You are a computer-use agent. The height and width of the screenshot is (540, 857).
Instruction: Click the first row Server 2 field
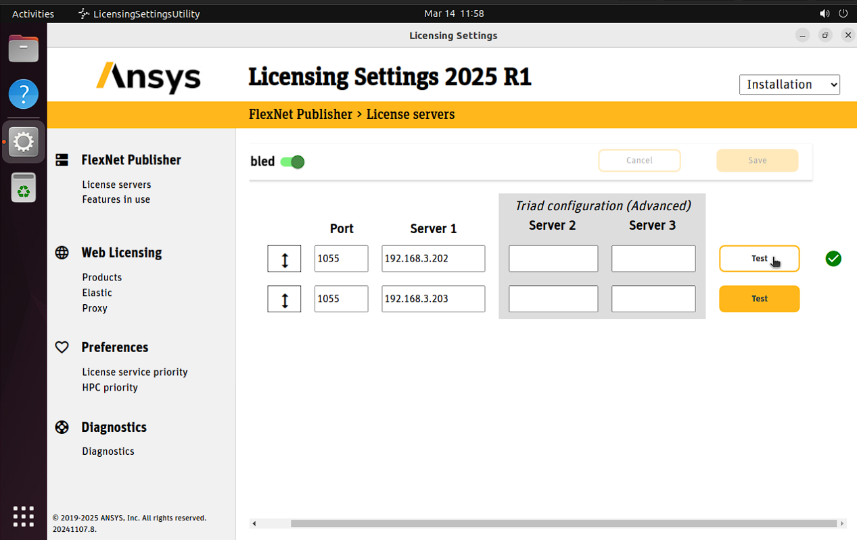click(553, 259)
